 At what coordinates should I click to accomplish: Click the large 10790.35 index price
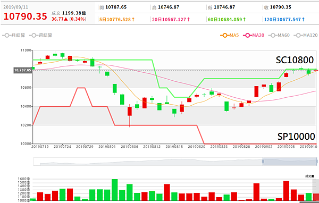[25, 16]
